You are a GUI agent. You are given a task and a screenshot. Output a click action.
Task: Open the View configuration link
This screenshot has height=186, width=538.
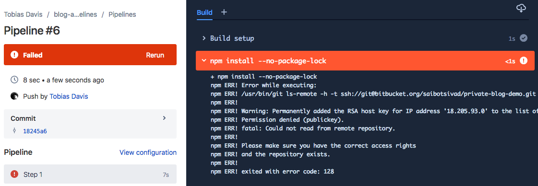tap(148, 152)
